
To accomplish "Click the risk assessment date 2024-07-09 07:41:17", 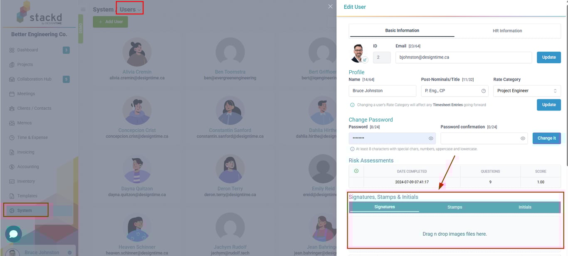I will (x=412, y=182).
